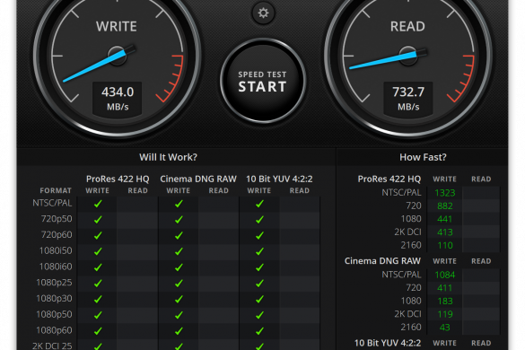
Task: Click Cinema DNG RAW write checkmark for 1080p30
Action: click(179, 299)
